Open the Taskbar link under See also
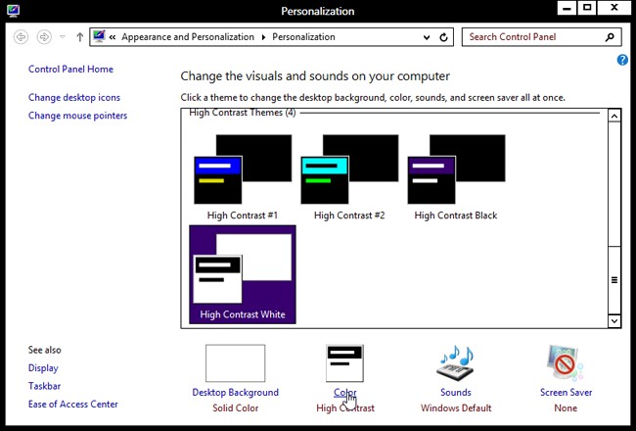This screenshot has width=636, height=431. (44, 386)
